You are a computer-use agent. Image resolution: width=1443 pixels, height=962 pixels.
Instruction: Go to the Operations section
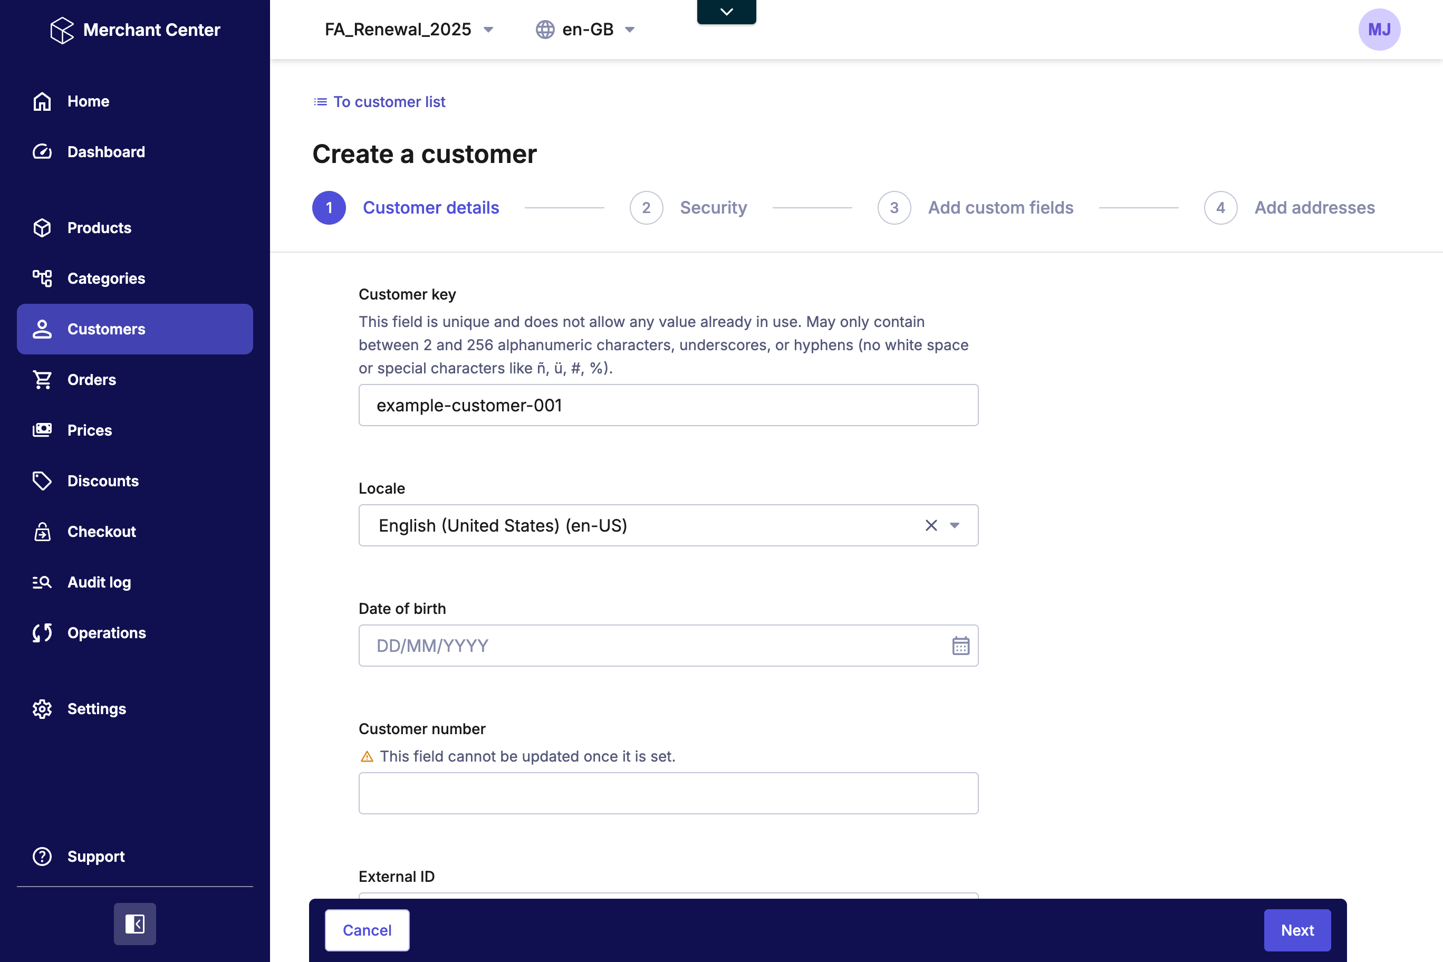(106, 632)
